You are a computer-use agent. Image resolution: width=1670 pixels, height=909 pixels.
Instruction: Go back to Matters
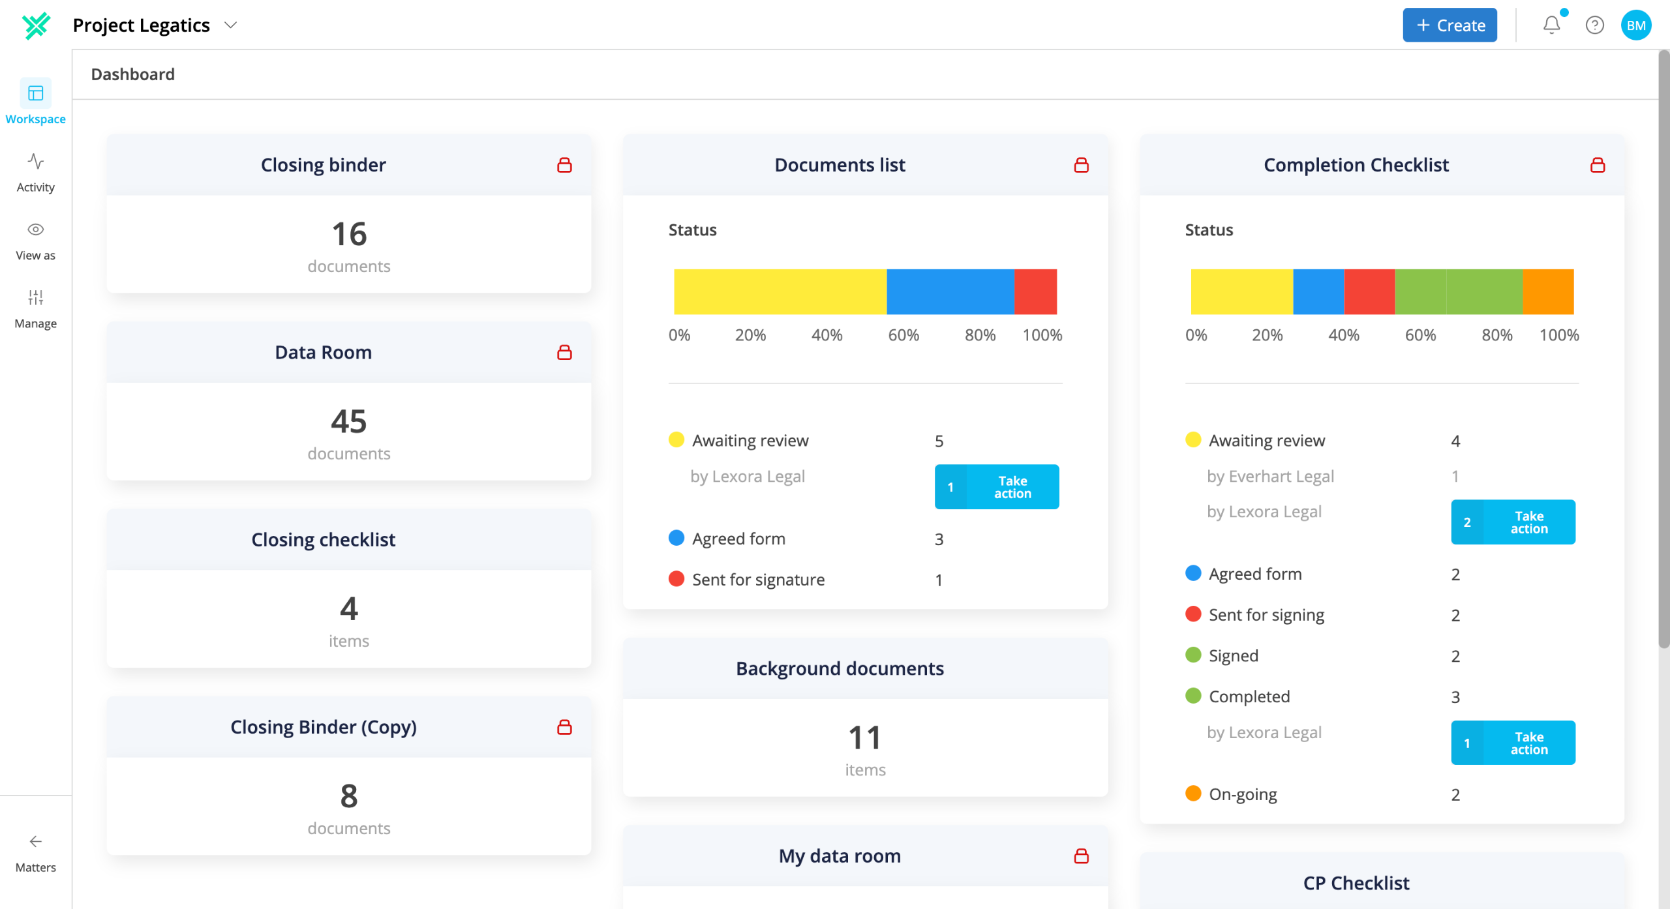[36, 853]
